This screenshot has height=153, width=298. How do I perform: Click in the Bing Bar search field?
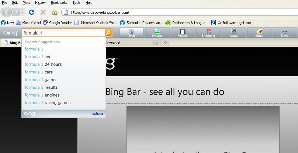tap(63, 33)
